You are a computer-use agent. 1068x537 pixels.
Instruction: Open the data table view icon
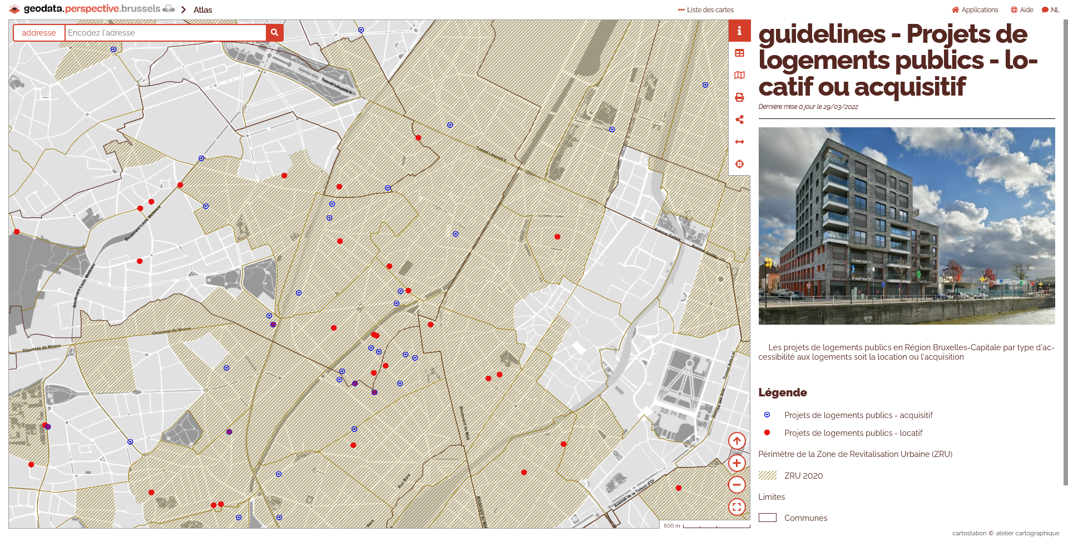tap(739, 53)
